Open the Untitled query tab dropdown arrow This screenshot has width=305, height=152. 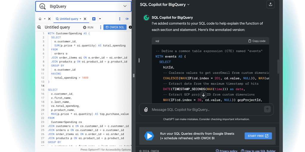[x=80, y=19]
